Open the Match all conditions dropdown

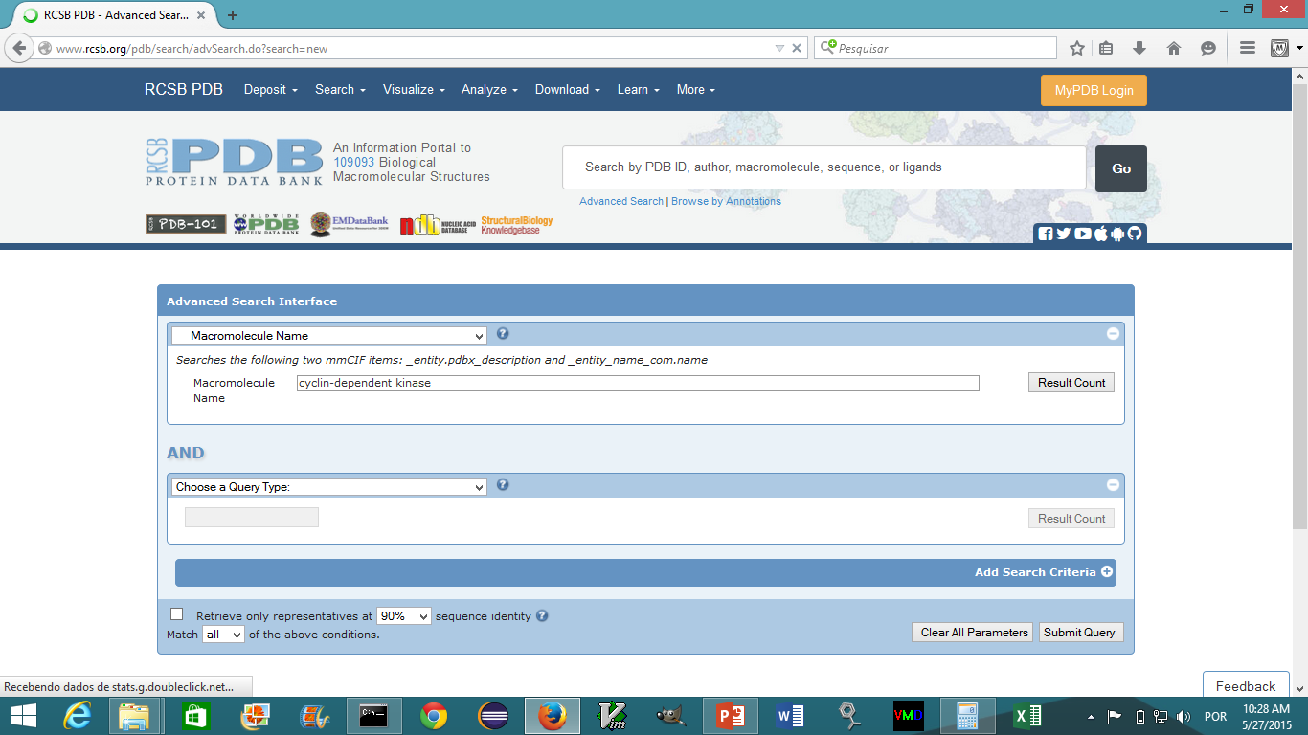tap(223, 635)
